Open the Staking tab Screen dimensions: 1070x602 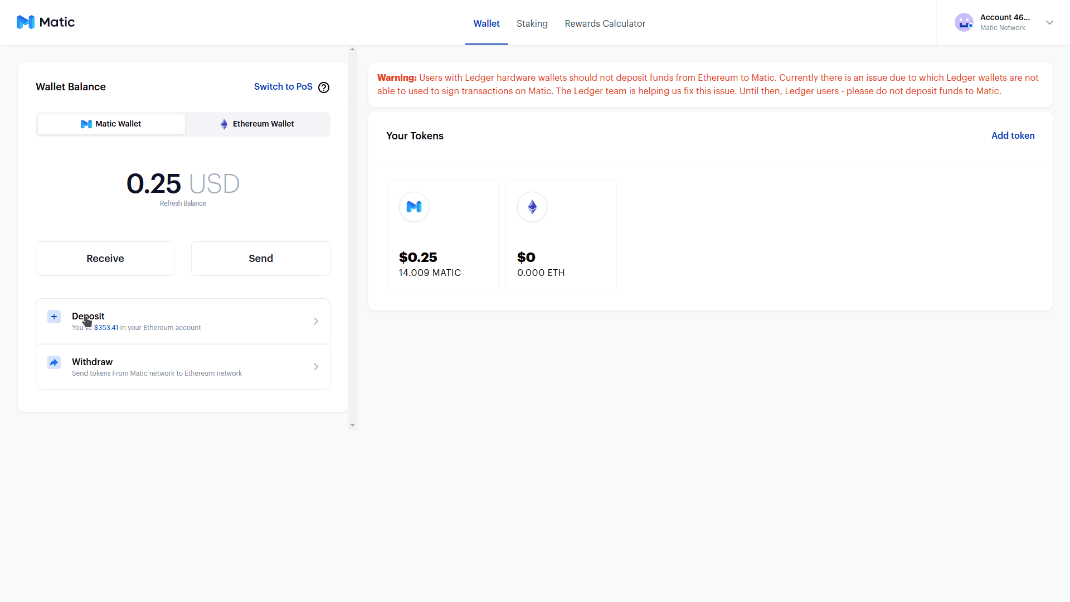click(532, 23)
